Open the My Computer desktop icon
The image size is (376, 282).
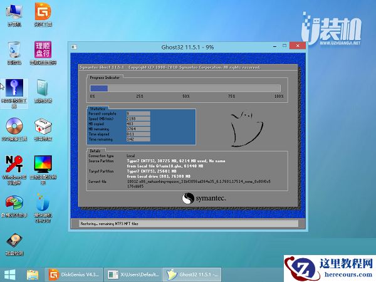coord(14,15)
